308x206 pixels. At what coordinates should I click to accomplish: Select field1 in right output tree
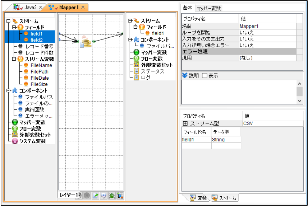click(x=158, y=33)
